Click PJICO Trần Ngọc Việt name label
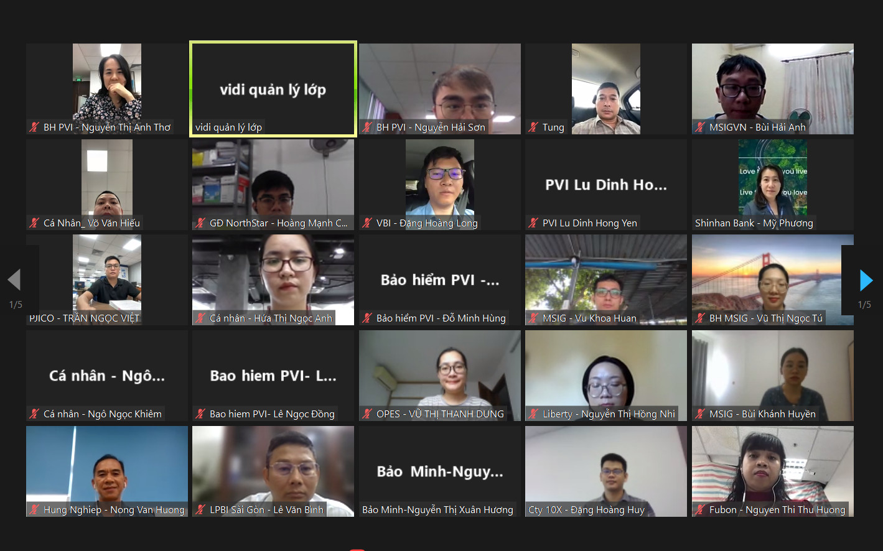Image resolution: width=883 pixels, height=551 pixels. [x=85, y=318]
